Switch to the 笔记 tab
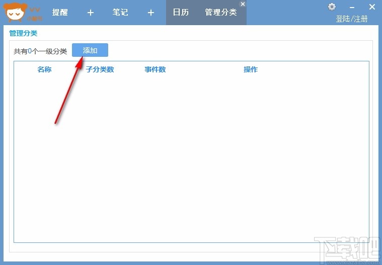Image resolution: width=382 pixels, height=265 pixels. click(x=120, y=12)
